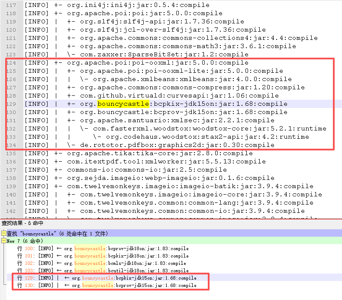Viewport: 342px width, 300px height.
Task: Select the graphics2d:jar:0.30 line
Action: click(x=149, y=145)
